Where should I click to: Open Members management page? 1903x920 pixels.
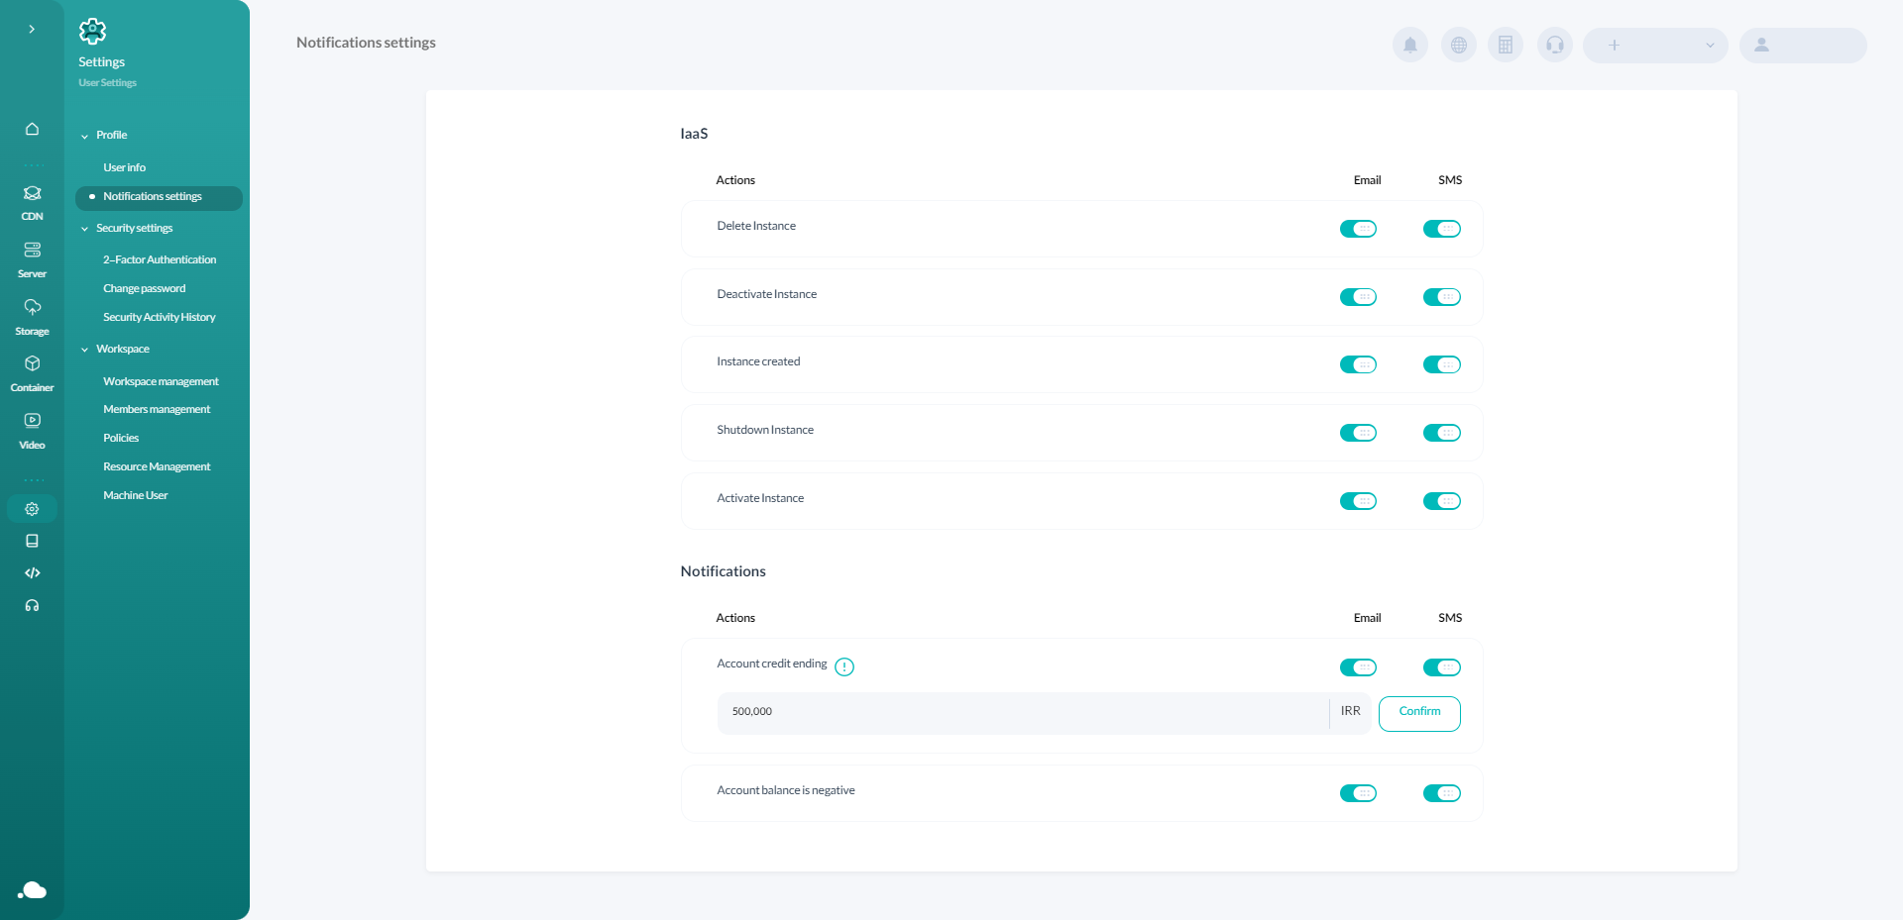click(x=157, y=409)
